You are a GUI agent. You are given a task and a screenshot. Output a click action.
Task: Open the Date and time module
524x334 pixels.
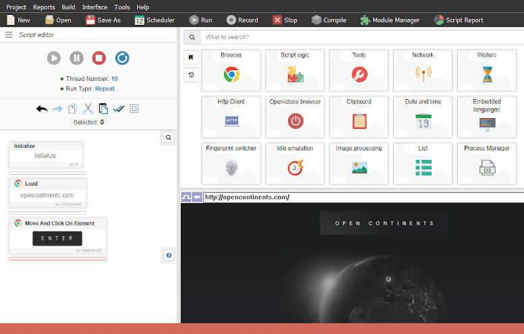(x=423, y=117)
